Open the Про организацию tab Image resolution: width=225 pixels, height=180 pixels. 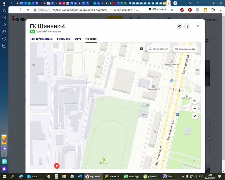pyautogui.click(x=41, y=39)
